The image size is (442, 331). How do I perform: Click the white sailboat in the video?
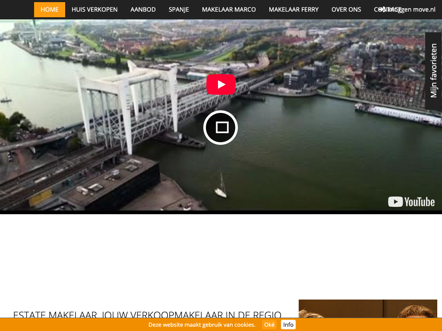(221, 187)
